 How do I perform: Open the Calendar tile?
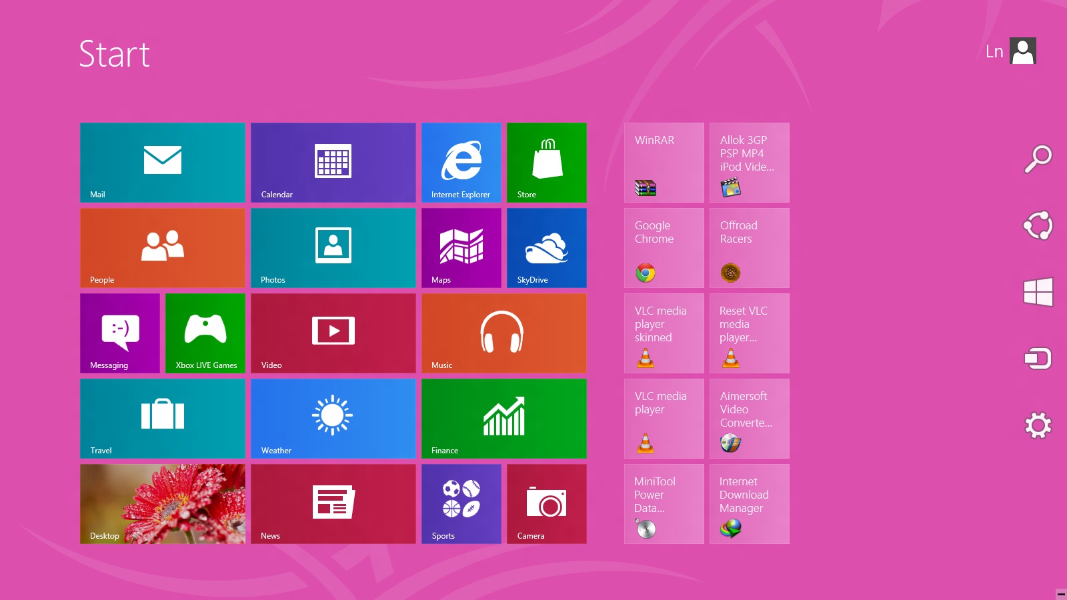pos(333,163)
